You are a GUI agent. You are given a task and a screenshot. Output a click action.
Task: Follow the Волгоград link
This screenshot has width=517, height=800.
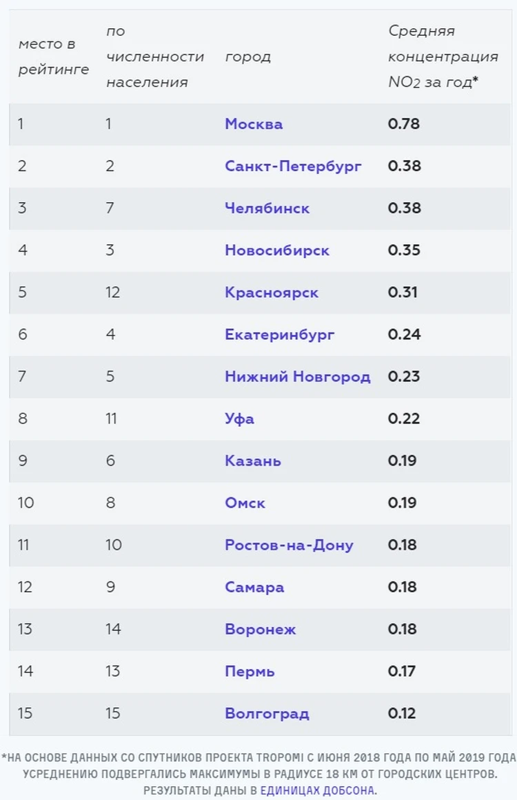[x=267, y=713]
